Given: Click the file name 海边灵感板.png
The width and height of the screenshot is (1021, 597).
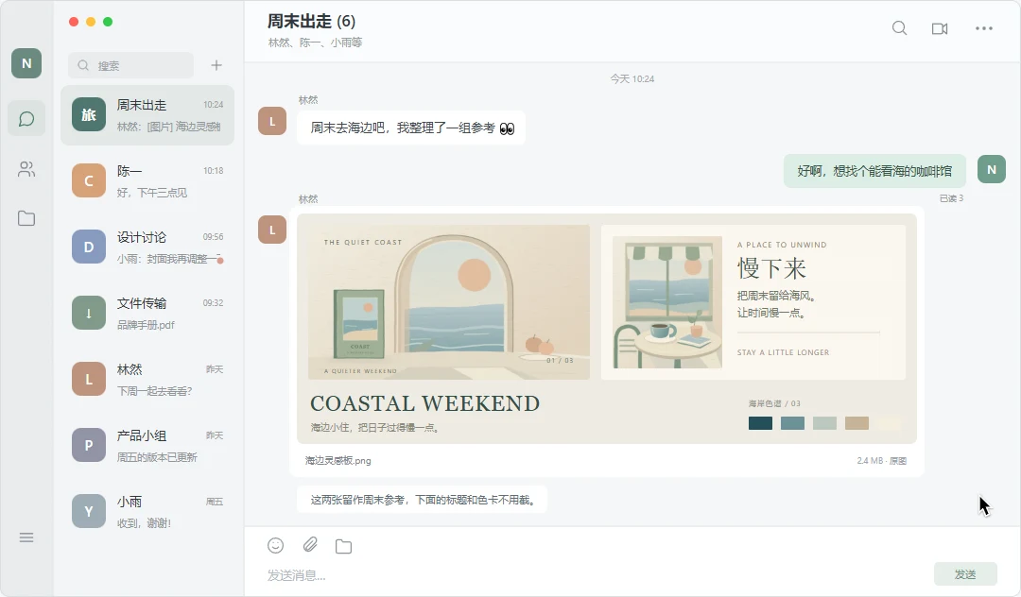Looking at the screenshot, I should point(337,460).
